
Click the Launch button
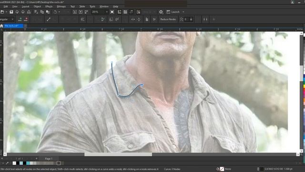pyautogui.click(x=173, y=12)
